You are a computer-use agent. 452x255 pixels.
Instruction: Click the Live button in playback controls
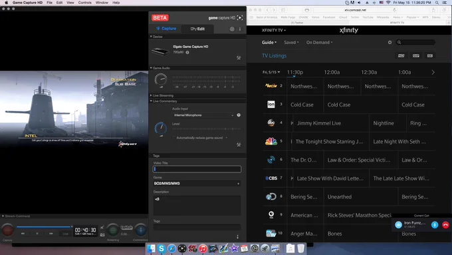(66, 234)
